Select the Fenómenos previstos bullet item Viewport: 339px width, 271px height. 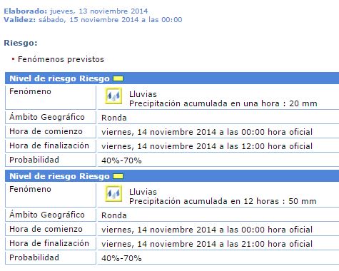61,59
